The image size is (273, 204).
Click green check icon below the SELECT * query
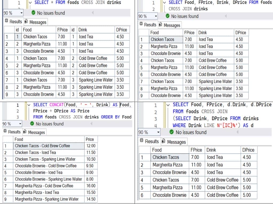click(33, 13)
